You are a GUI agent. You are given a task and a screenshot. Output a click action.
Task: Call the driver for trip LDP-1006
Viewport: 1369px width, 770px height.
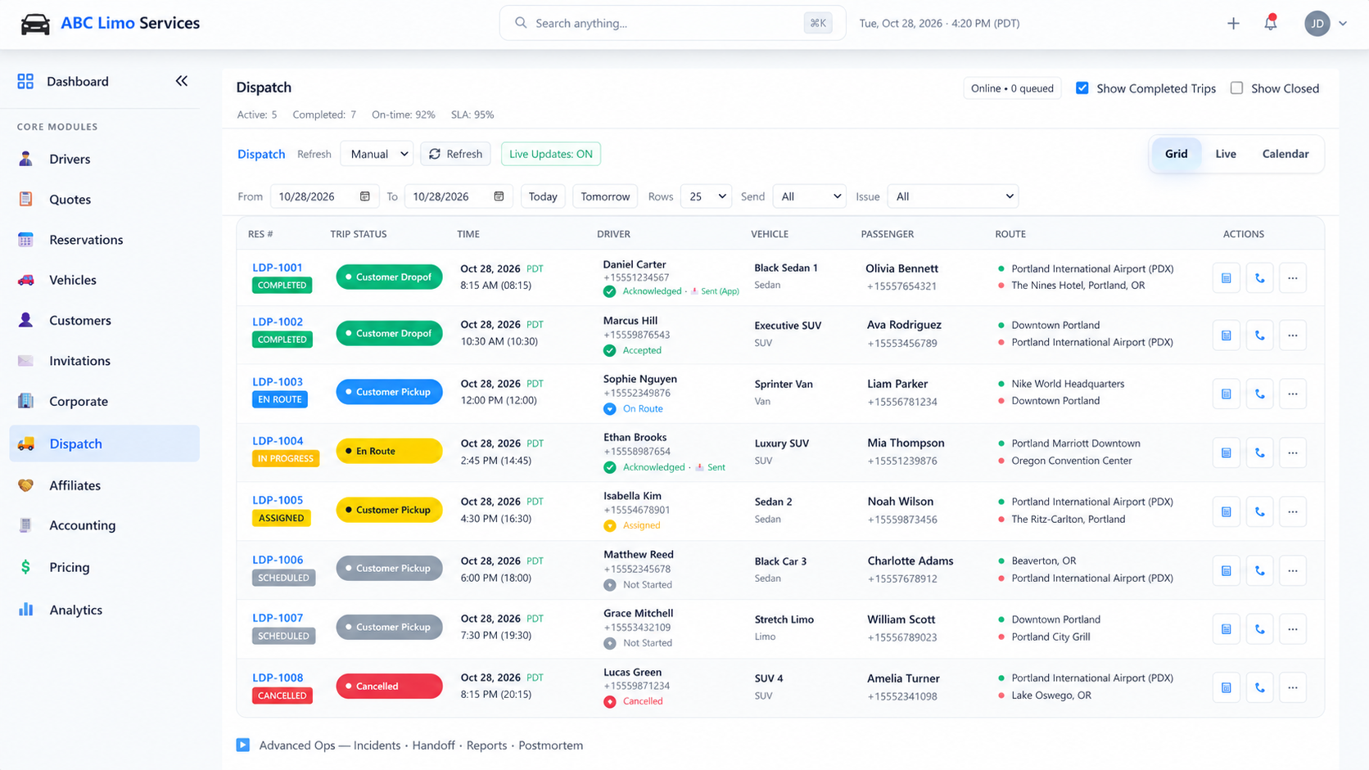pos(1259,570)
